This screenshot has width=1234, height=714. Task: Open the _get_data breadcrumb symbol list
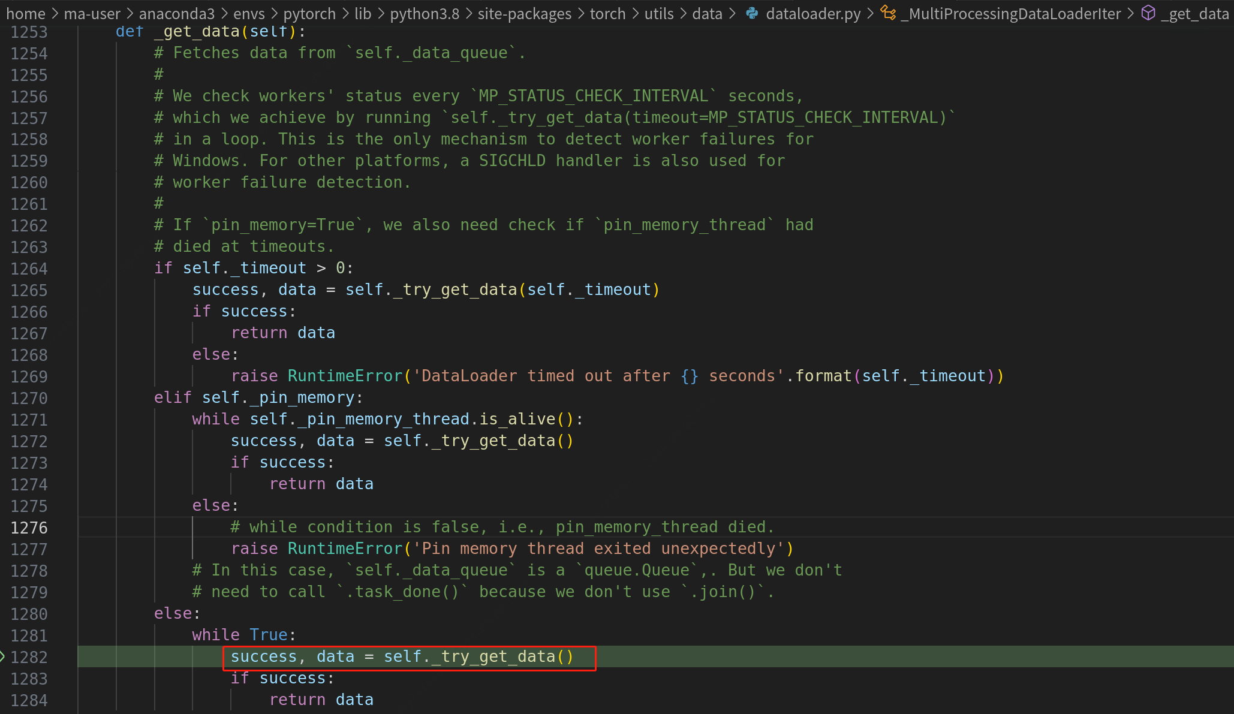[x=1194, y=13]
